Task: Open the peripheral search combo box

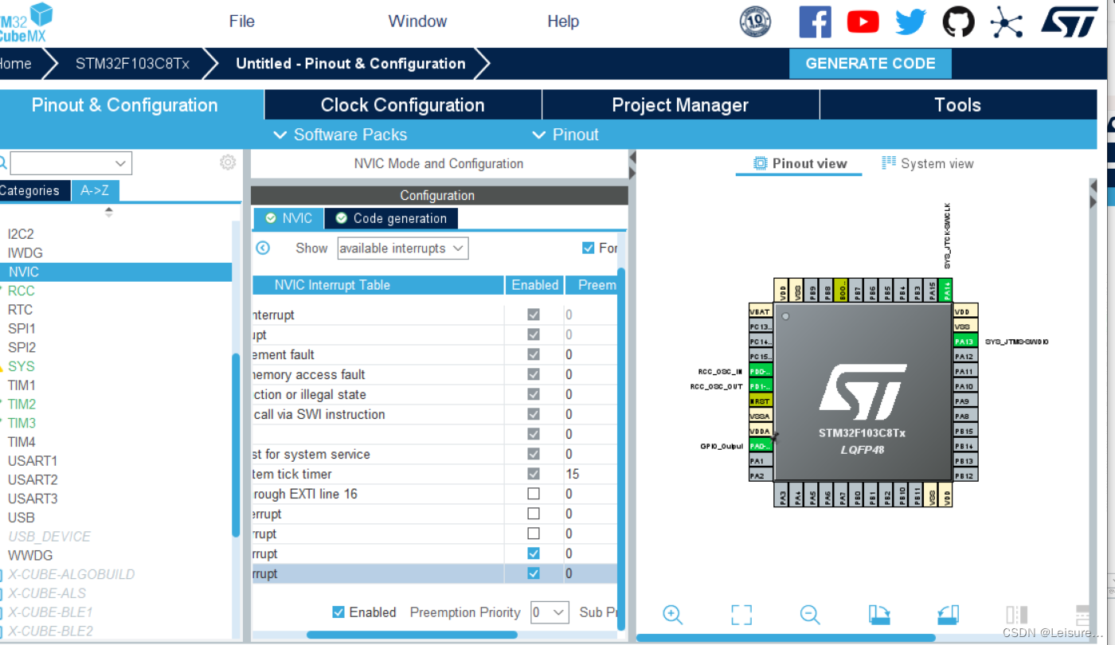Action: pos(71,163)
